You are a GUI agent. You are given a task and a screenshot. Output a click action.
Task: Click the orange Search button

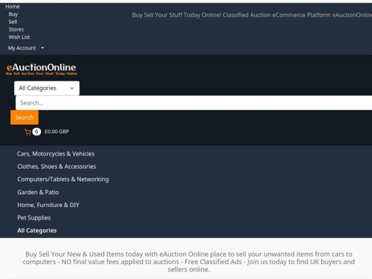[24, 117]
